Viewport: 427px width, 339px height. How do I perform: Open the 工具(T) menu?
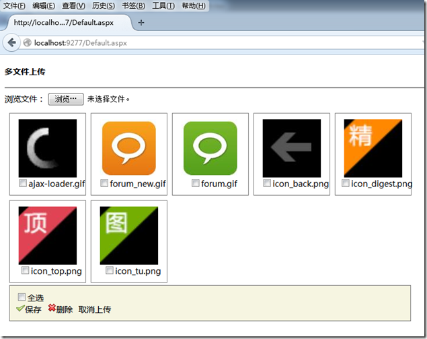pos(163,6)
